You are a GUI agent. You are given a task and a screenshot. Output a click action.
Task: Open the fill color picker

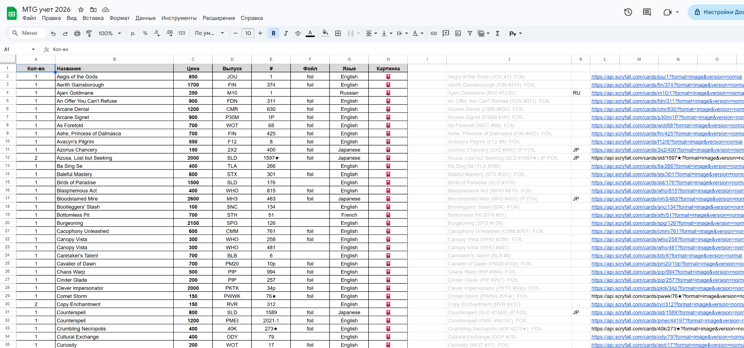[x=325, y=33]
